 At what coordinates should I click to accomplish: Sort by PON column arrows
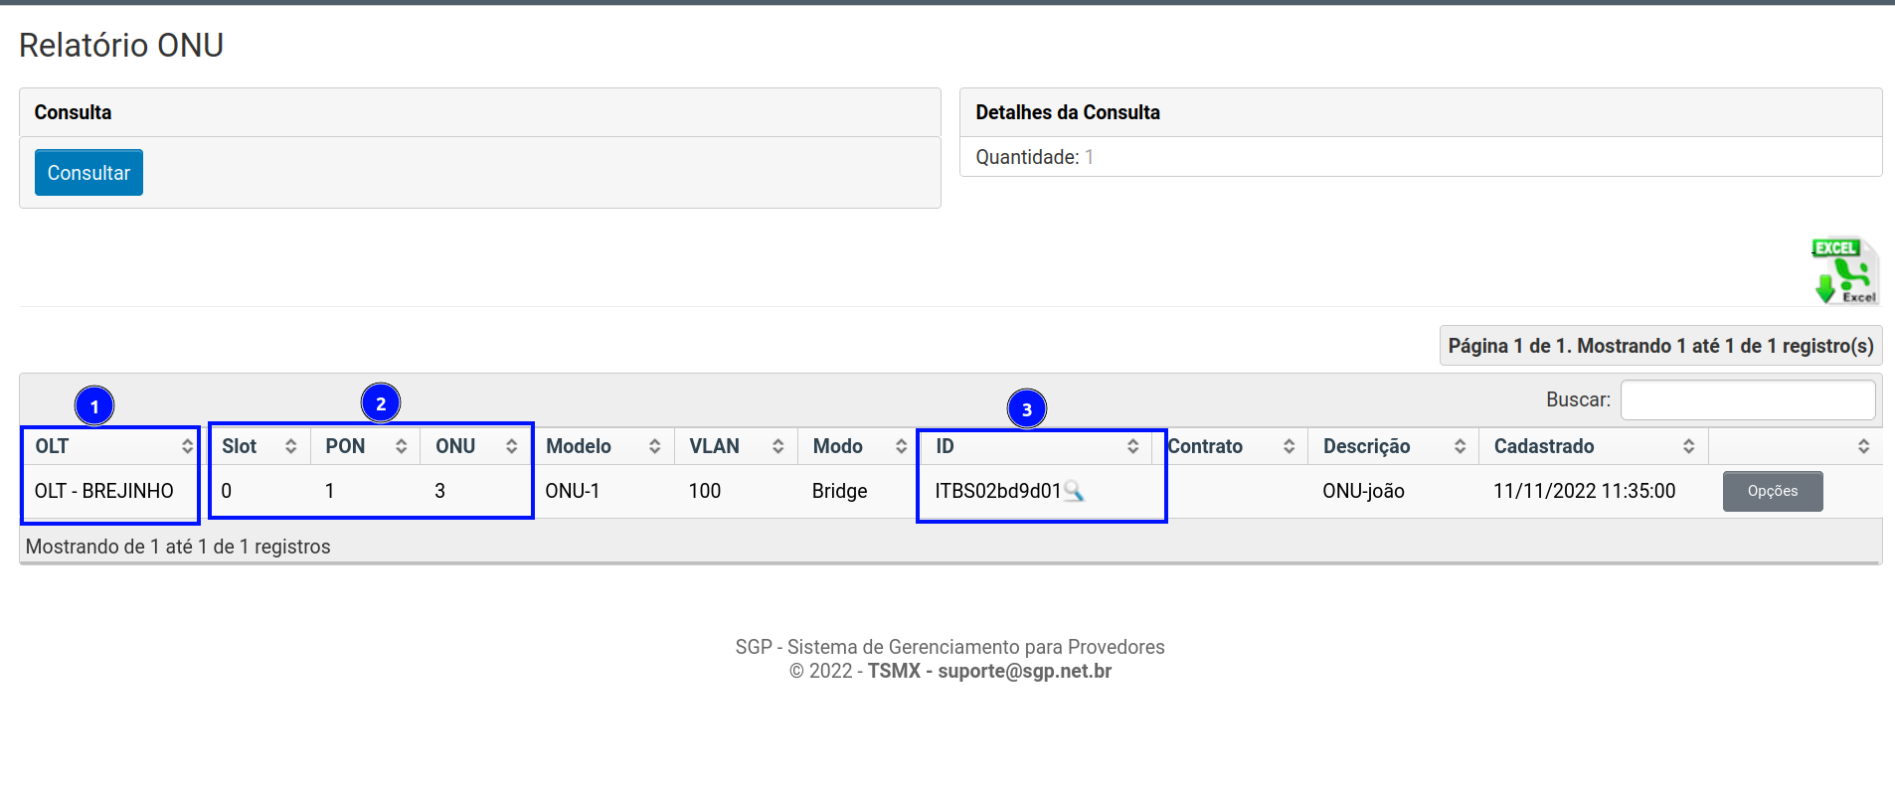[401, 447]
